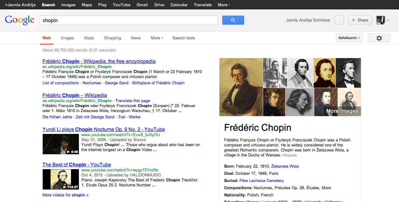Click More next to Compositions

click(x=326, y=188)
